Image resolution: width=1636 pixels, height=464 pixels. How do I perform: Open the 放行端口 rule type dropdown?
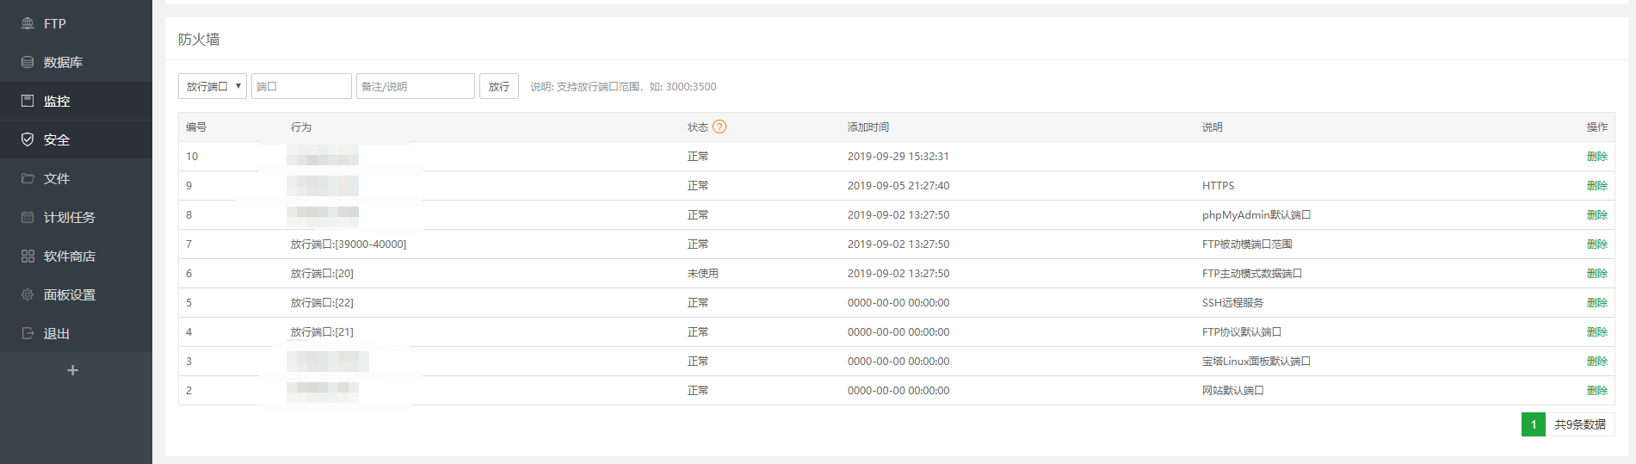tap(213, 86)
